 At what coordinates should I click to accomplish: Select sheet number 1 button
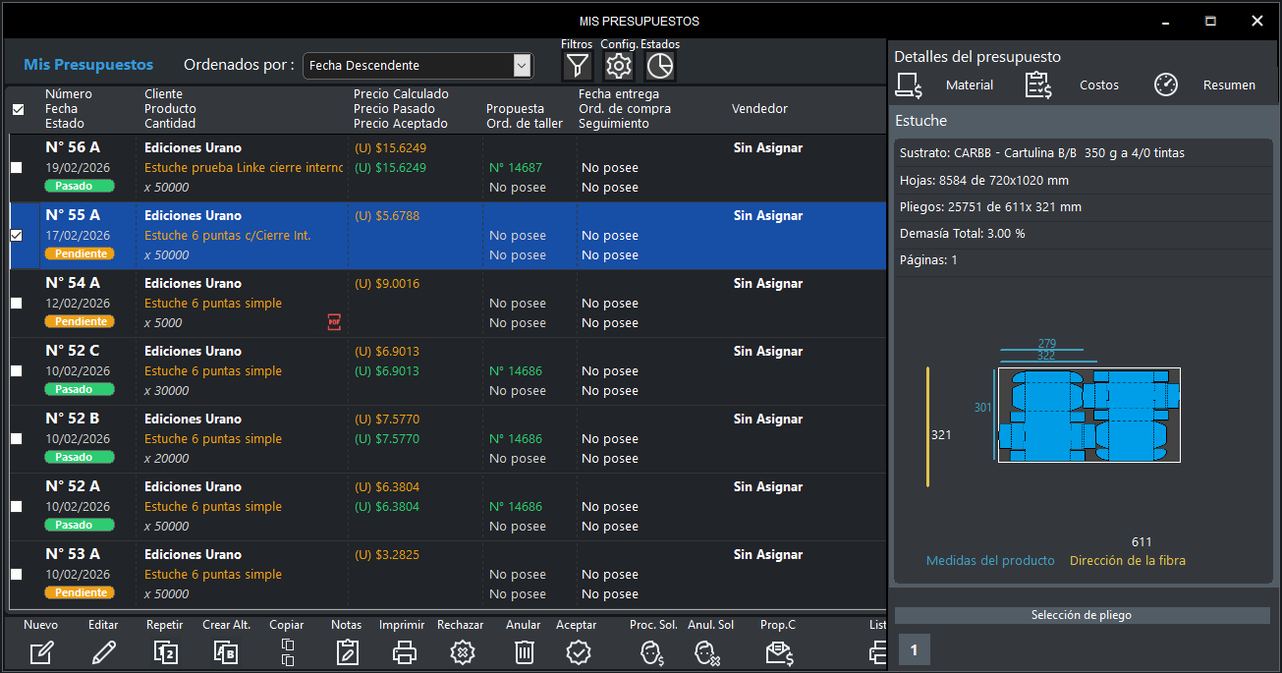coord(914,649)
